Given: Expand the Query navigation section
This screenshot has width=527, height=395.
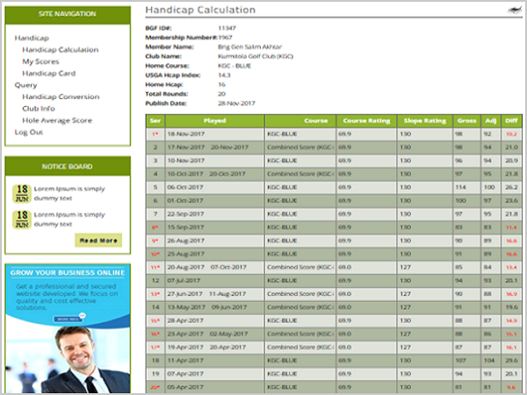Looking at the screenshot, I should [26, 85].
